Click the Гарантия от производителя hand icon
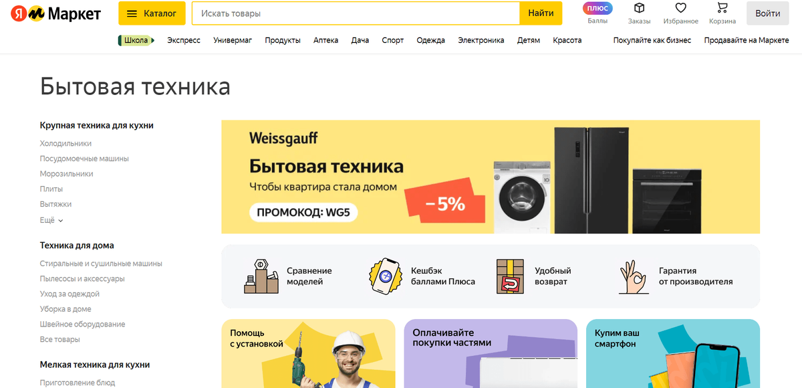The width and height of the screenshot is (802, 388). (x=633, y=276)
